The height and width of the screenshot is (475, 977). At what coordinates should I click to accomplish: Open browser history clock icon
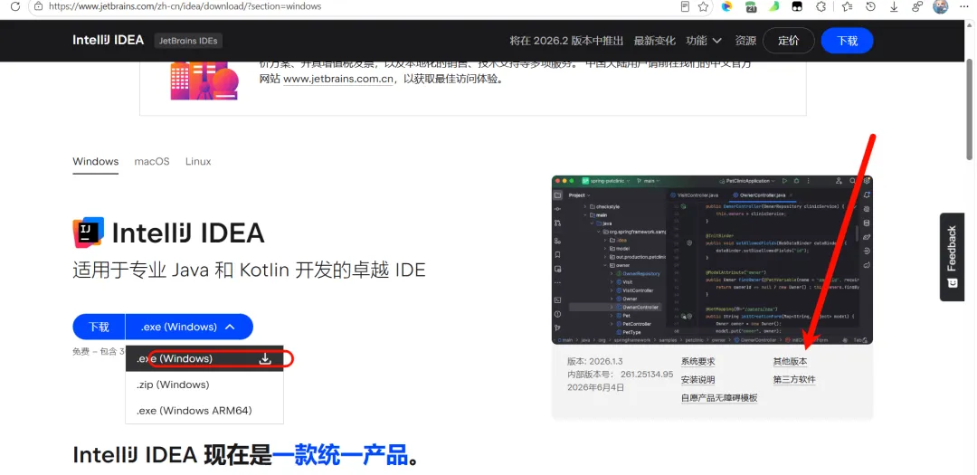point(871,6)
